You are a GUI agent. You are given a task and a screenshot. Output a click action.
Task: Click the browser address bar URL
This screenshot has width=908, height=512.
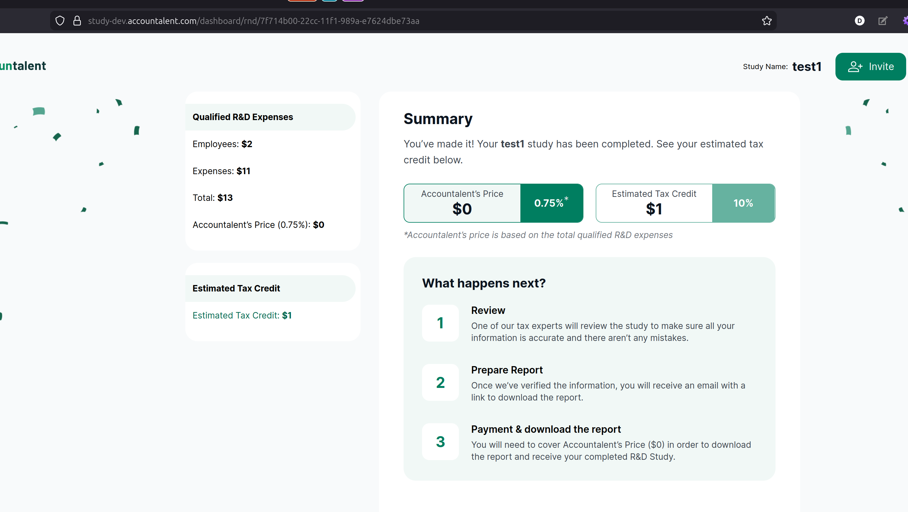pos(254,21)
